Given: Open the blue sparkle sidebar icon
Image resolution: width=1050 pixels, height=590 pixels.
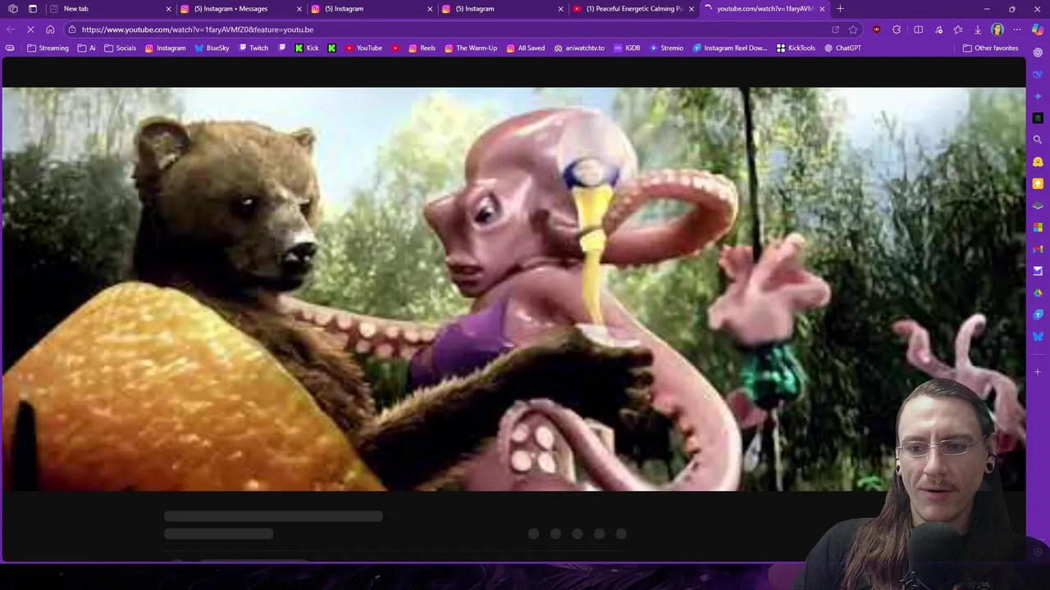Looking at the screenshot, I should click(1038, 96).
